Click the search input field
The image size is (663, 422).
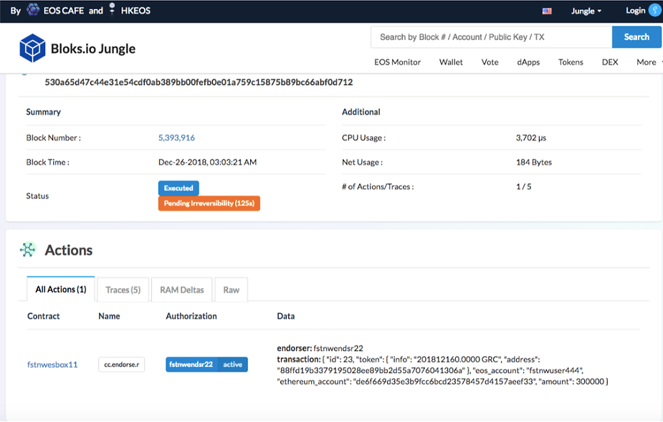491,37
